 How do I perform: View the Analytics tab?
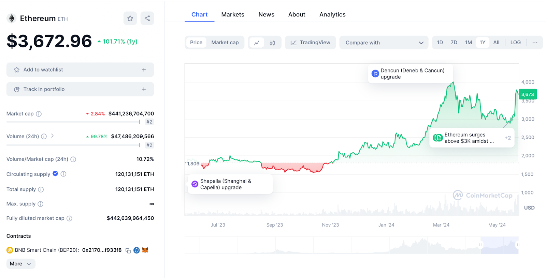(x=332, y=15)
